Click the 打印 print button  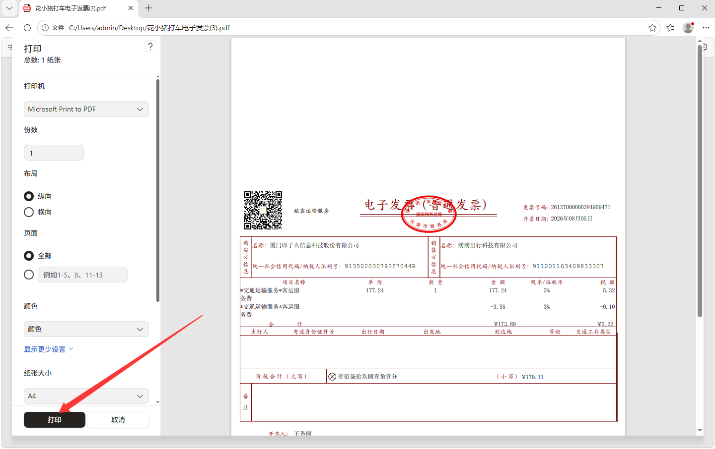pyautogui.click(x=55, y=420)
